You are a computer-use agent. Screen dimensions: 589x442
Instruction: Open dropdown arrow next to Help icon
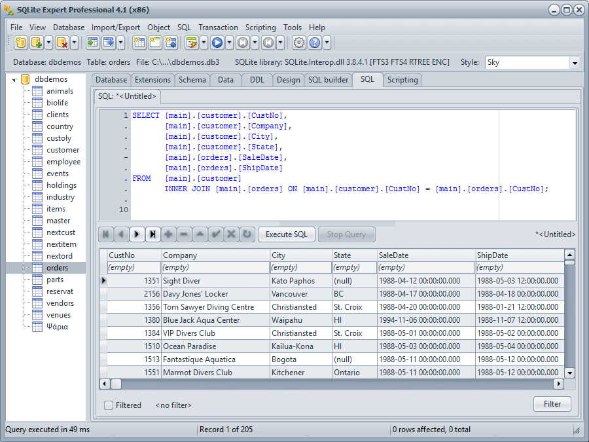pyautogui.click(x=327, y=43)
